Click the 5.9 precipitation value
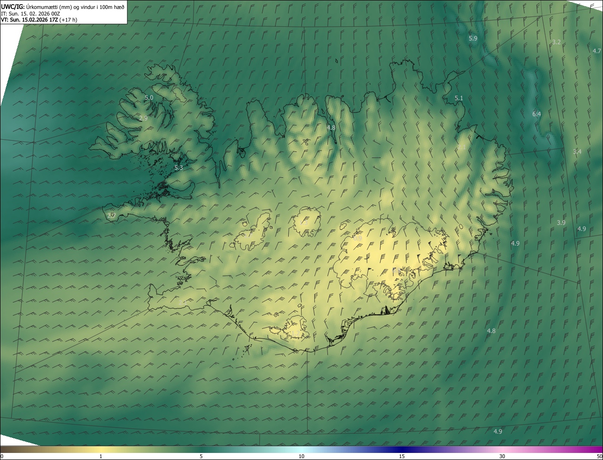This screenshot has height=460, width=603. 473,38
